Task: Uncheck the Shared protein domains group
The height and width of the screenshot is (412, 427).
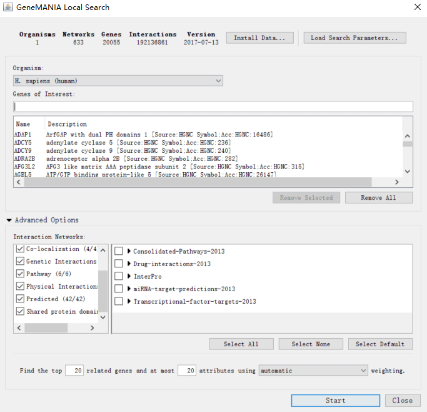Action: click(x=20, y=311)
